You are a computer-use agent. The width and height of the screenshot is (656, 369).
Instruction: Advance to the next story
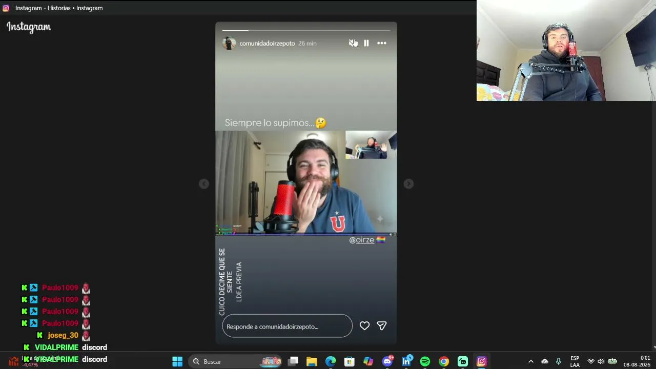(x=408, y=183)
